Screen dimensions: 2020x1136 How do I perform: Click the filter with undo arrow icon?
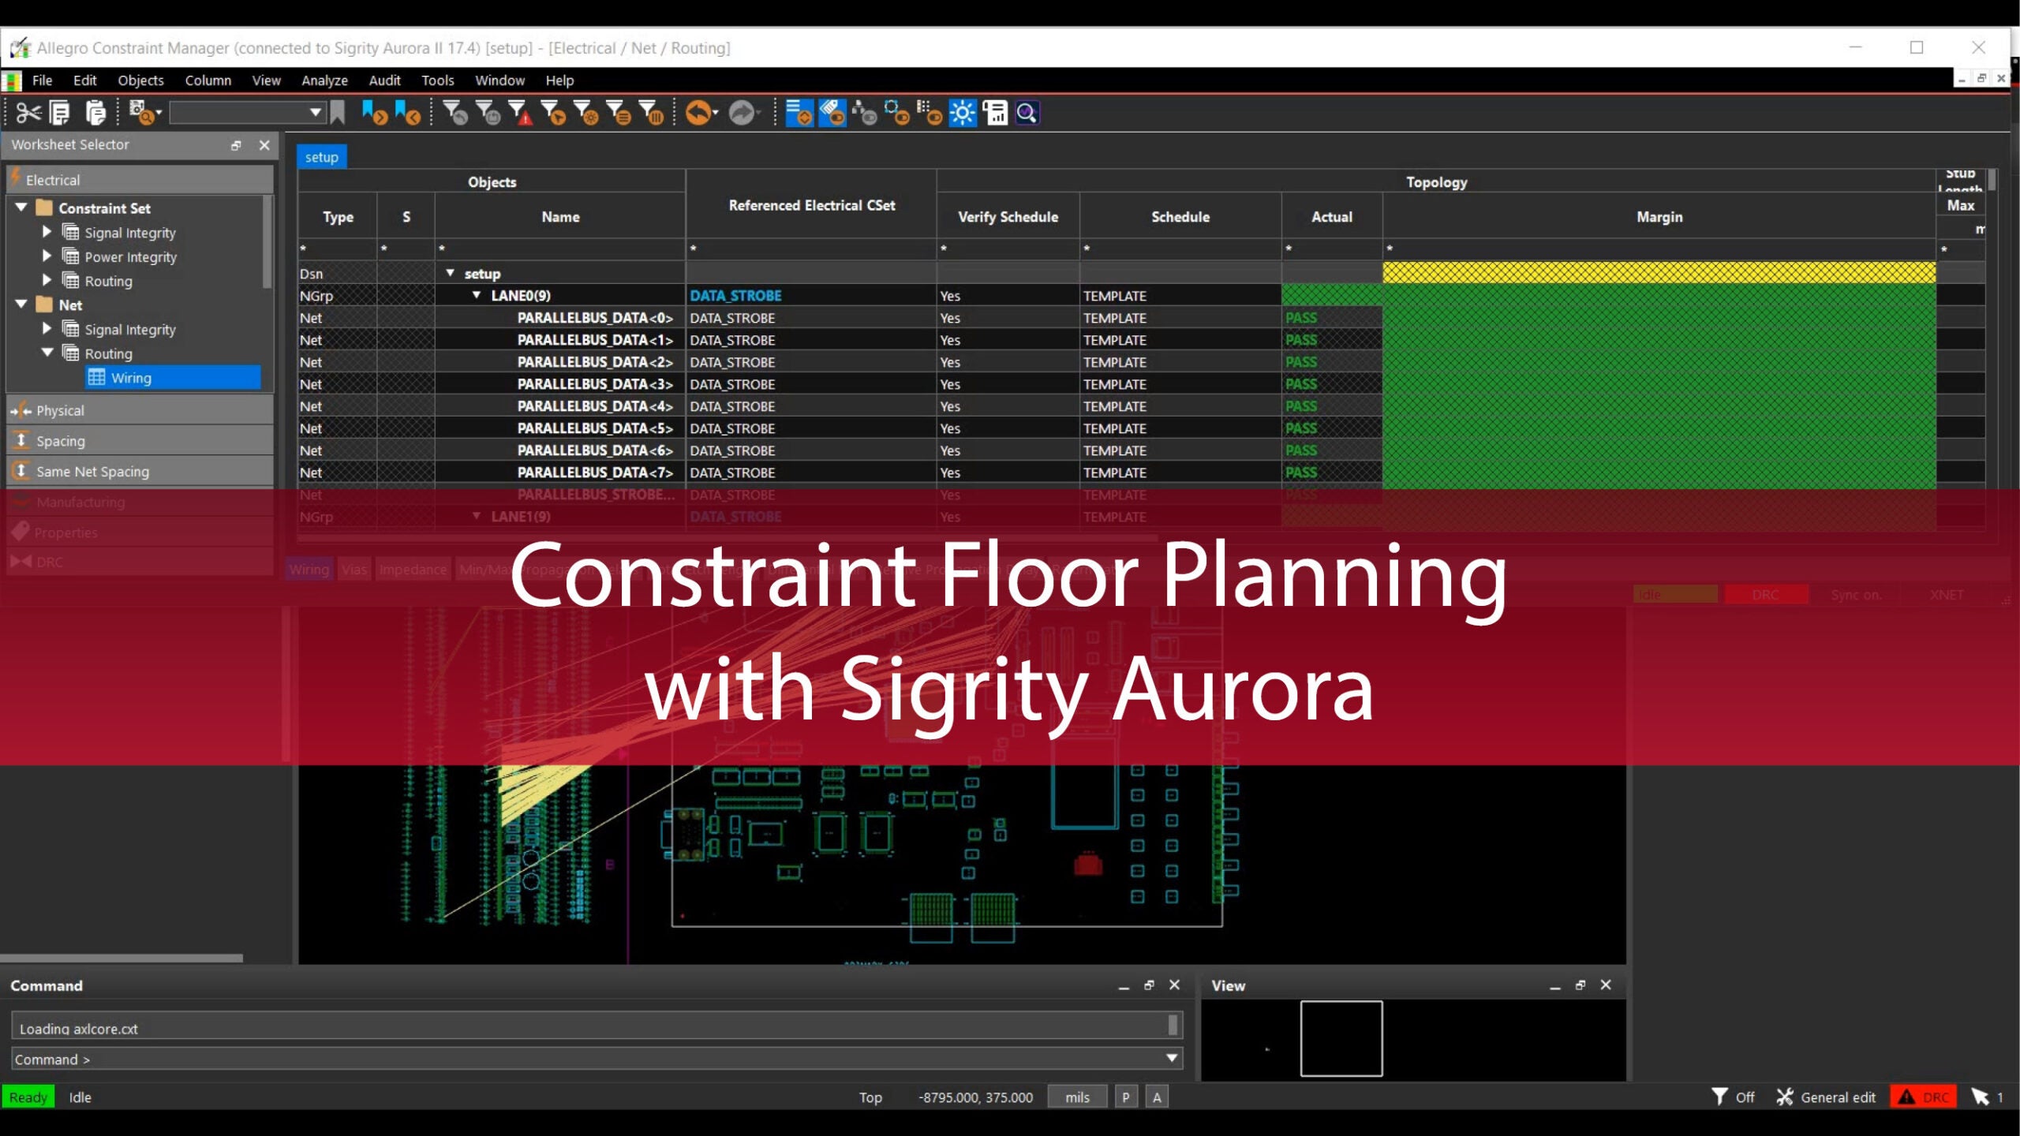point(455,114)
